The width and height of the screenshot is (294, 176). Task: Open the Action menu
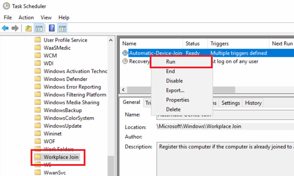point(26,17)
